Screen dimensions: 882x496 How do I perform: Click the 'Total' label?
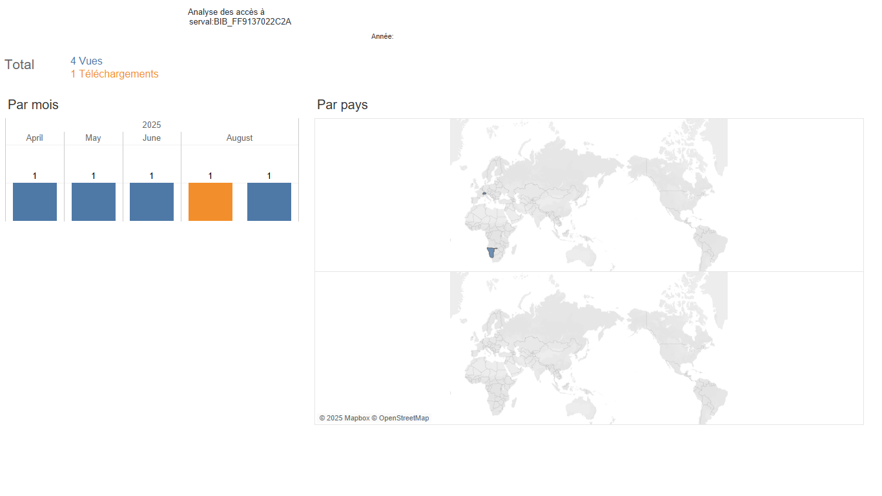coord(19,65)
